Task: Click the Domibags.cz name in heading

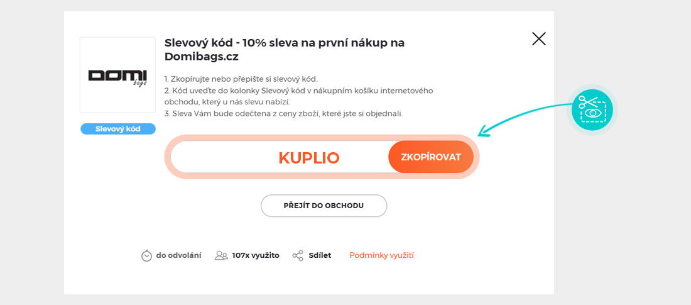Action: tap(201, 57)
